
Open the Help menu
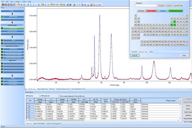[x=29, y=2]
